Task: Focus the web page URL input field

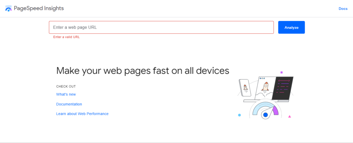Action: click(x=161, y=27)
